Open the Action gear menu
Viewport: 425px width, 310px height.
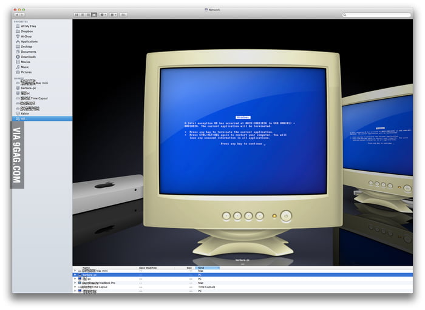pos(103,14)
